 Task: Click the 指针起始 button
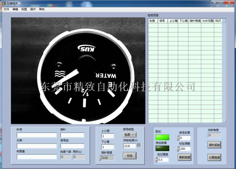click(214, 145)
